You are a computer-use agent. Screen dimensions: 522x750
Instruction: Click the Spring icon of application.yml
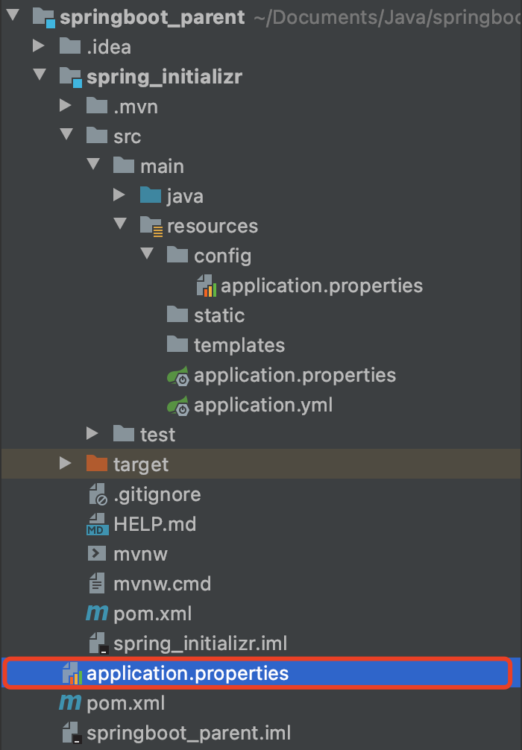point(178,405)
